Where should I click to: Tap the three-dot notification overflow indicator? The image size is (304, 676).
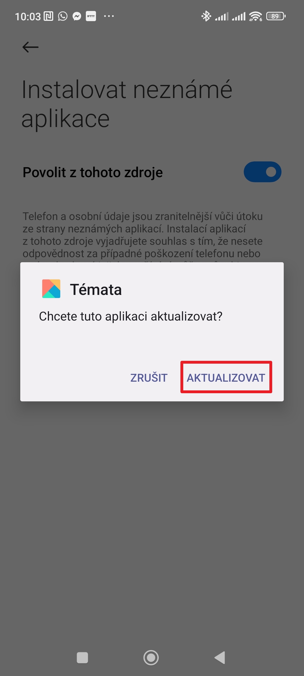click(109, 16)
